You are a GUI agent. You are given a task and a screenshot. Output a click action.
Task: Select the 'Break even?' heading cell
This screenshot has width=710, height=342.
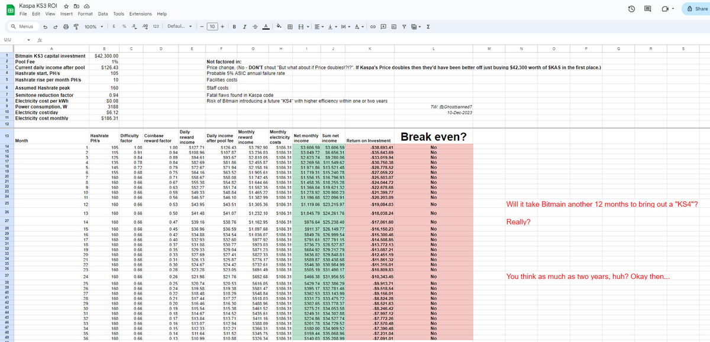(434, 136)
